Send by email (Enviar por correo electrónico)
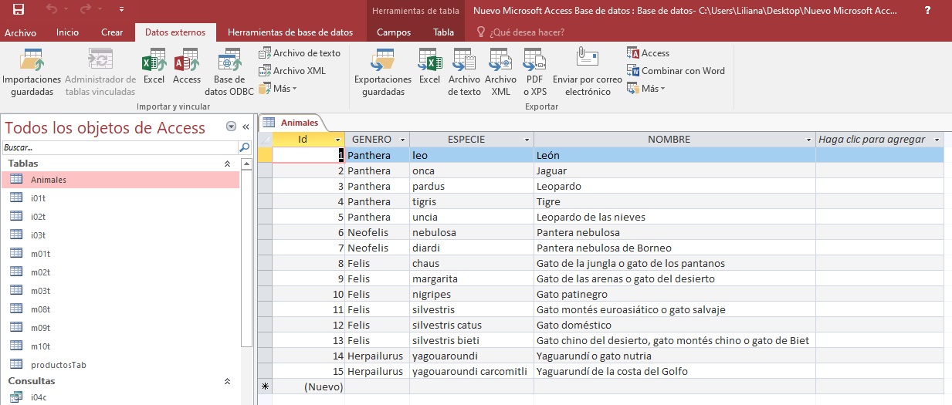 pos(587,72)
